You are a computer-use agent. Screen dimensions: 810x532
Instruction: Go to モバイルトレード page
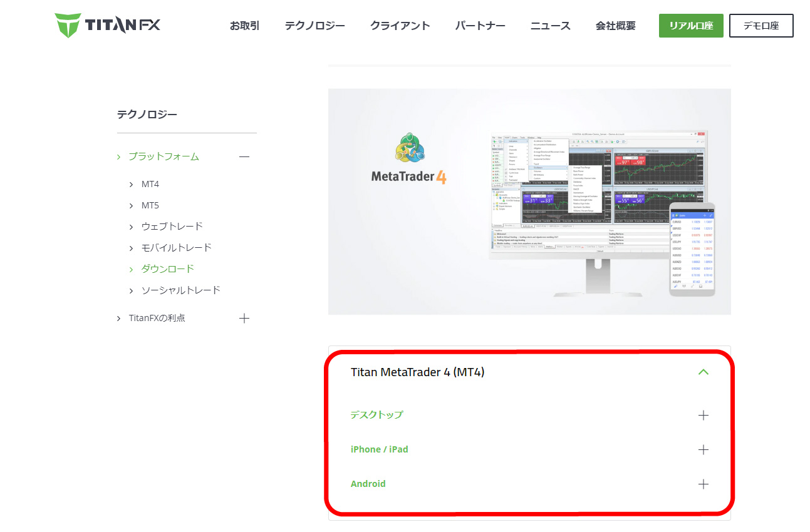coord(177,247)
